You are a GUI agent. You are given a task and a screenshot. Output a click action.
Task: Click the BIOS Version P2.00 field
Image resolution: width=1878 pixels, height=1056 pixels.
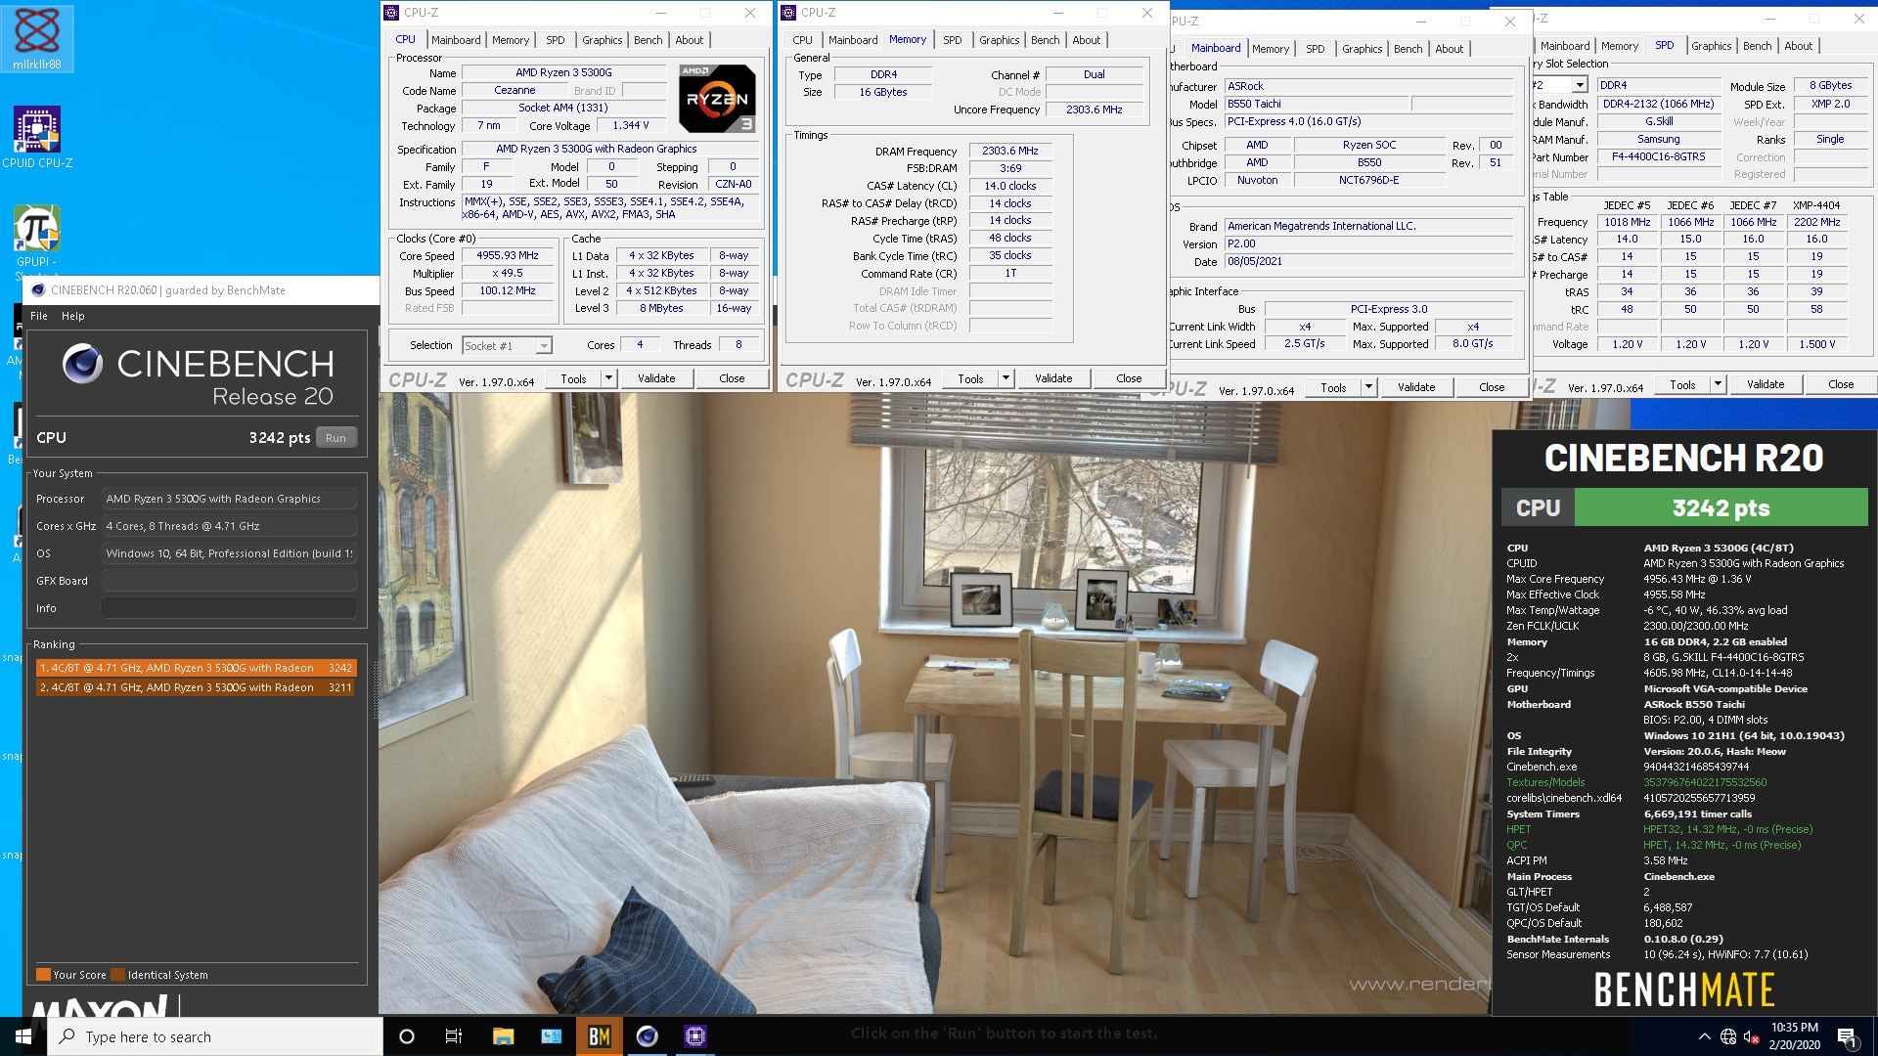pyautogui.click(x=1368, y=244)
